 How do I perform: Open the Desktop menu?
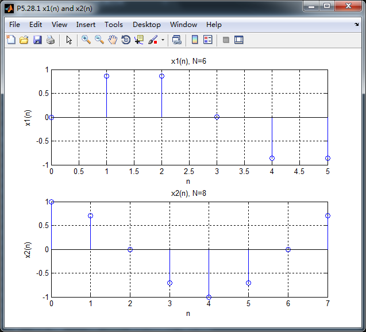point(147,25)
